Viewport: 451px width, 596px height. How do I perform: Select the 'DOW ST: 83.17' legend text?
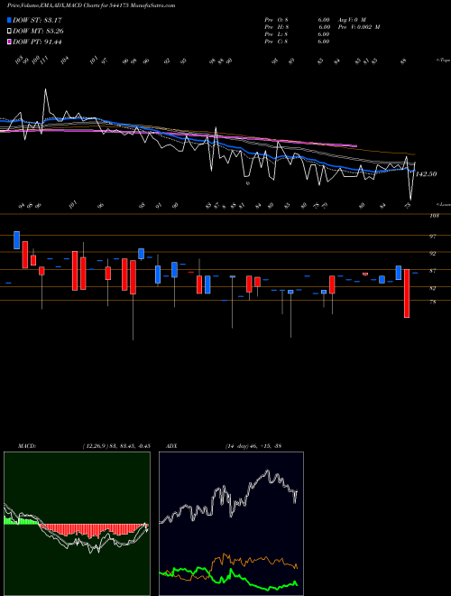(37, 20)
